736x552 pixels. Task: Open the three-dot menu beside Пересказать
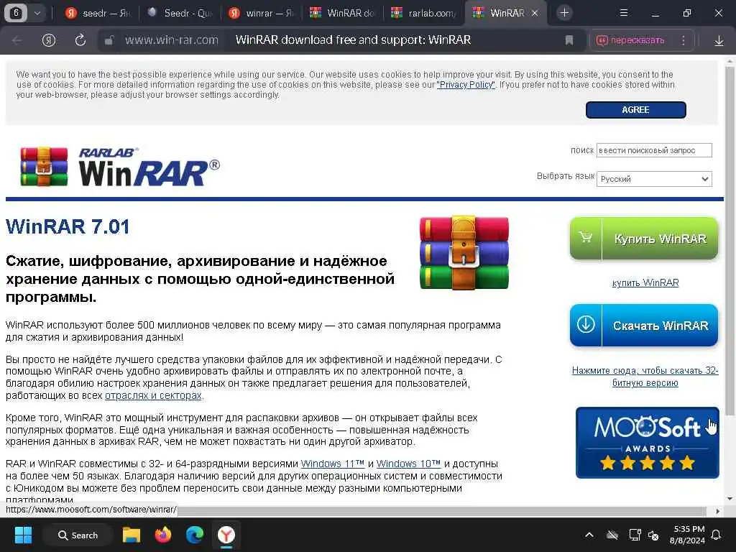coord(684,40)
